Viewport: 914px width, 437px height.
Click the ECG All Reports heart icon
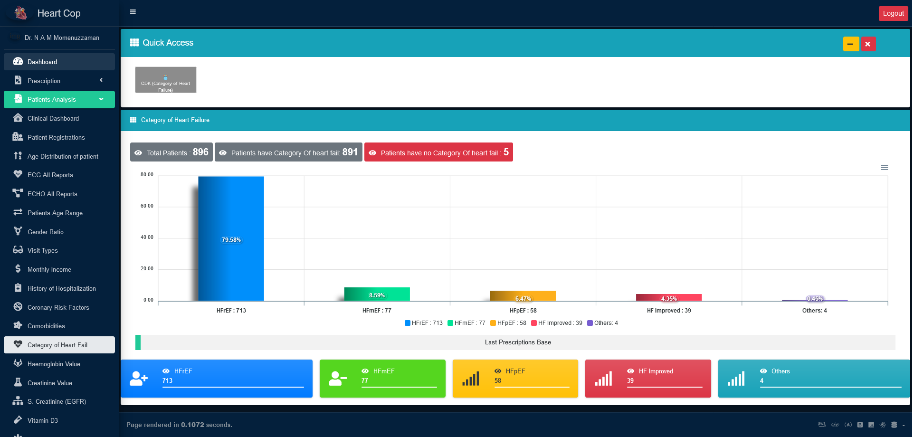(18, 174)
